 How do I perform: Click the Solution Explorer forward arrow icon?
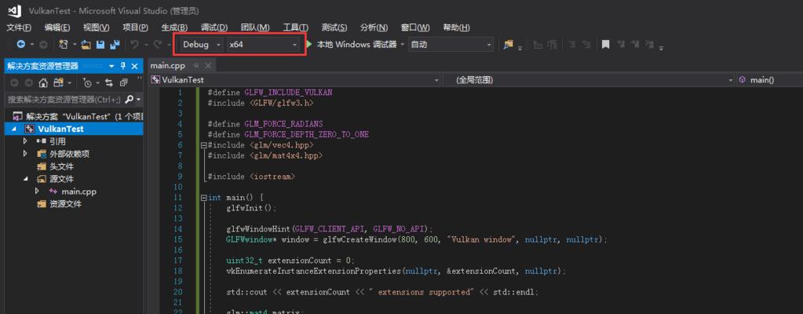click(28, 82)
